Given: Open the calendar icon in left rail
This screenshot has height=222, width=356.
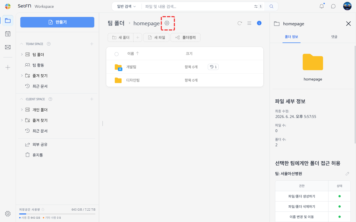Looking at the screenshot, I should pos(8,34).
